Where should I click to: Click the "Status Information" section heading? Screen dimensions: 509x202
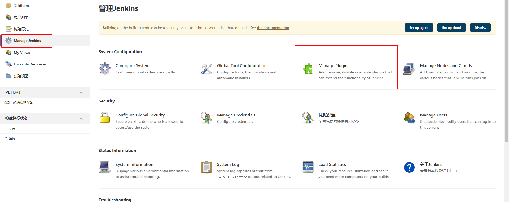click(117, 150)
